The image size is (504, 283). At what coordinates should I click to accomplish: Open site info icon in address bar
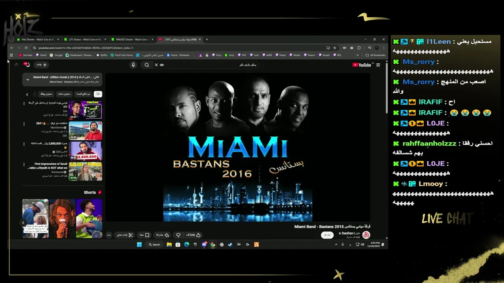click(35, 48)
